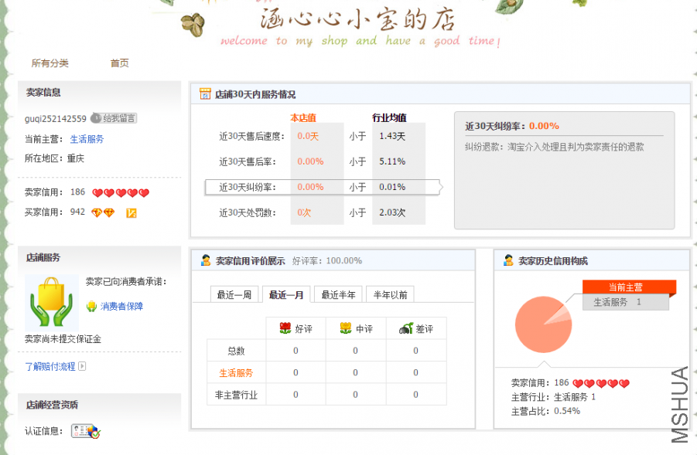This screenshot has height=455, width=697.
Task: Click the orange badge after buyer credit
Action: [132, 213]
